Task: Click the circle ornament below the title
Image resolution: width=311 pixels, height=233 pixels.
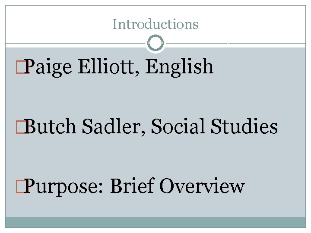Action: point(155,43)
